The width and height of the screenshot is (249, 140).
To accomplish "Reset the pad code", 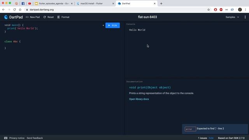I will click(x=49, y=17).
